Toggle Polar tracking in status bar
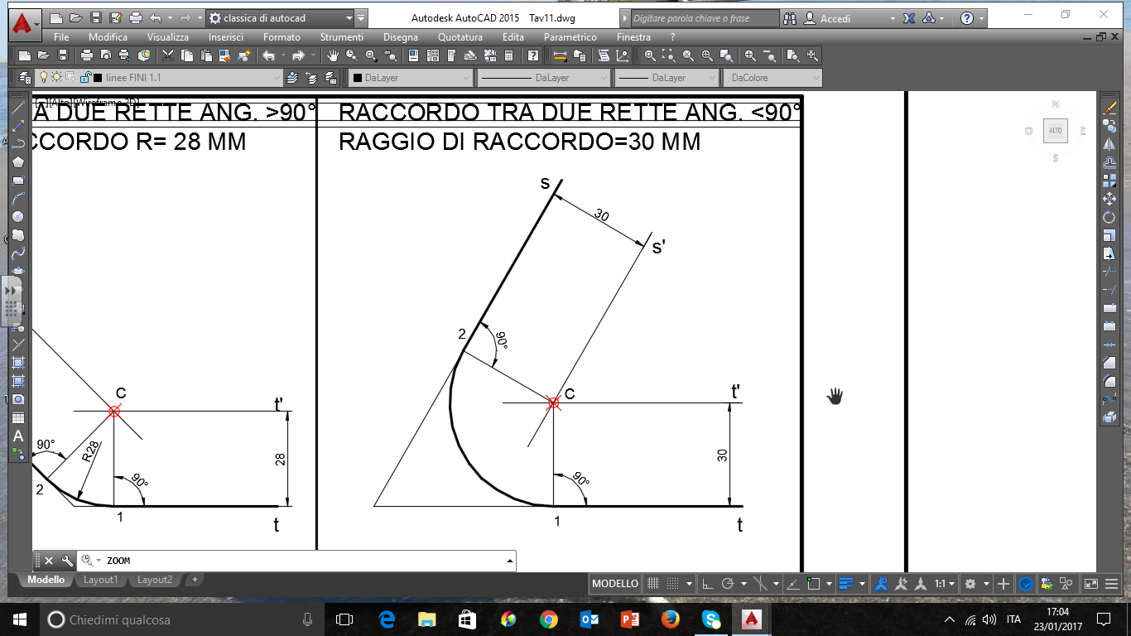The width and height of the screenshot is (1131, 636). click(x=728, y=584)
